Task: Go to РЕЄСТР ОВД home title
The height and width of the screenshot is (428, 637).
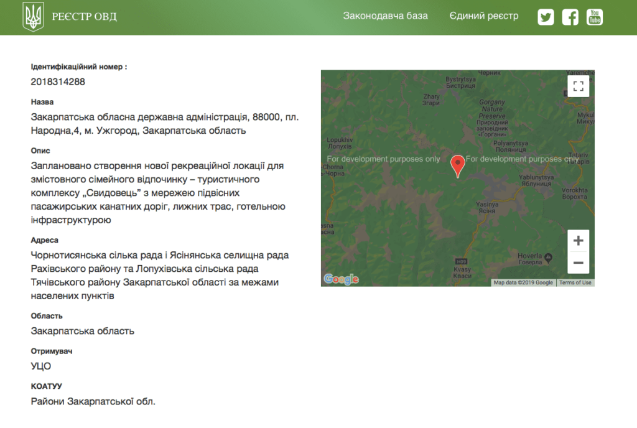Action: click(84, 17)
